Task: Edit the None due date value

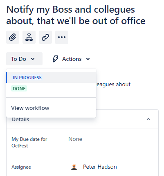Action: tap(75, 139)
